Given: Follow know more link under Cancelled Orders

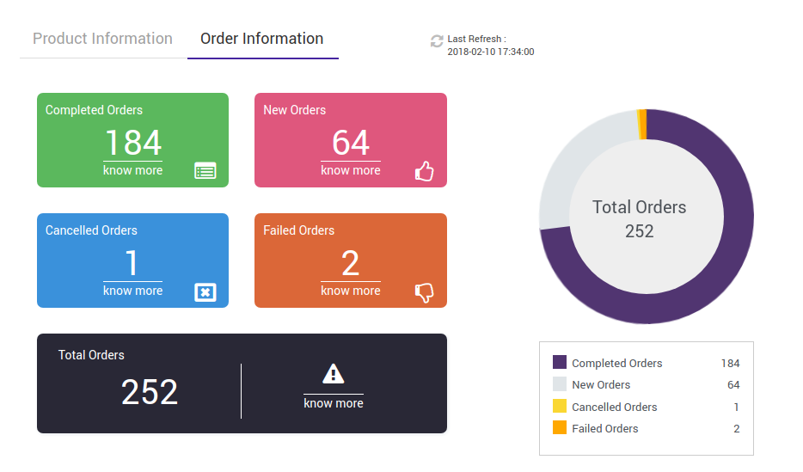Looking at the screenshot, I should 132,291.
